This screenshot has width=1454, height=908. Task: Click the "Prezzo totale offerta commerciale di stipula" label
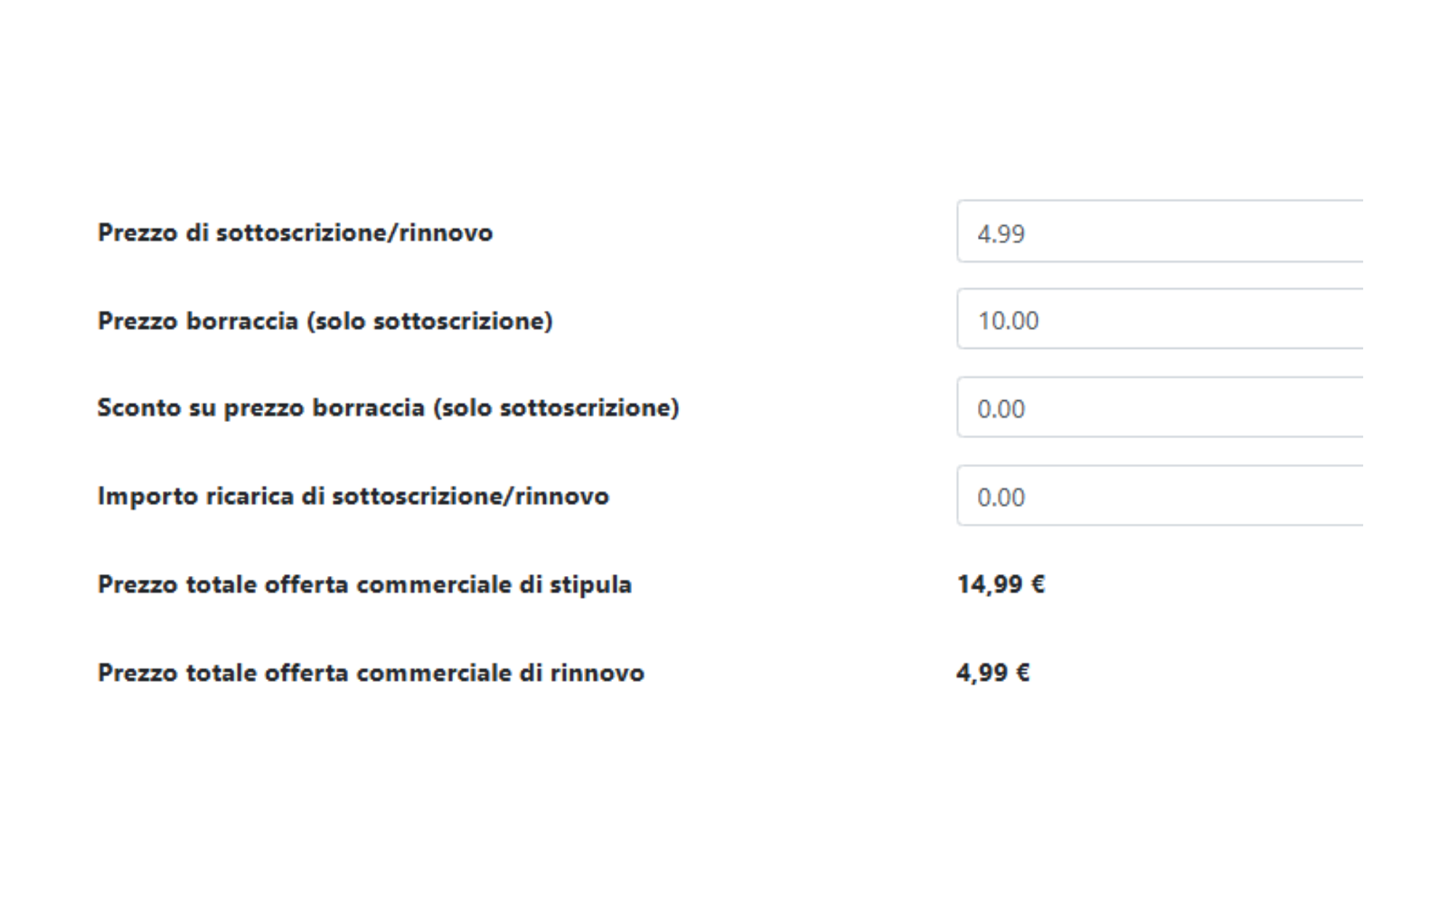click(364, 585)
